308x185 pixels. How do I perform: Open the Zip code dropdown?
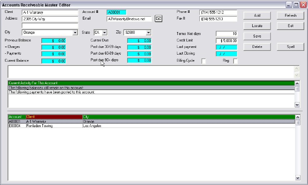[x=148, y=32]
